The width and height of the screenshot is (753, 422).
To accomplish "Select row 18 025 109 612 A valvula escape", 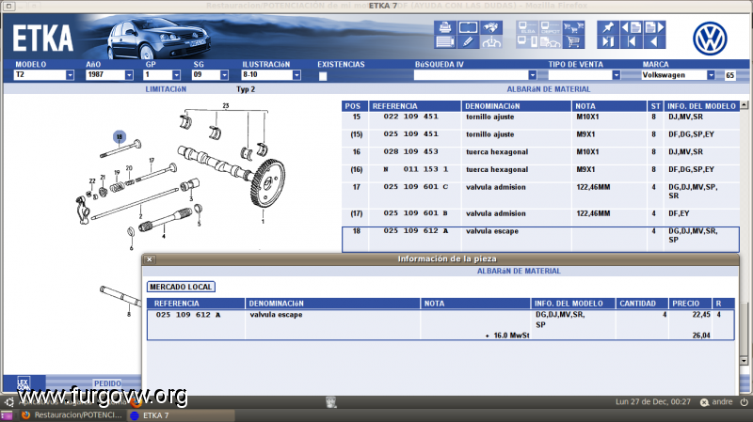I will (x=540, y=240).
